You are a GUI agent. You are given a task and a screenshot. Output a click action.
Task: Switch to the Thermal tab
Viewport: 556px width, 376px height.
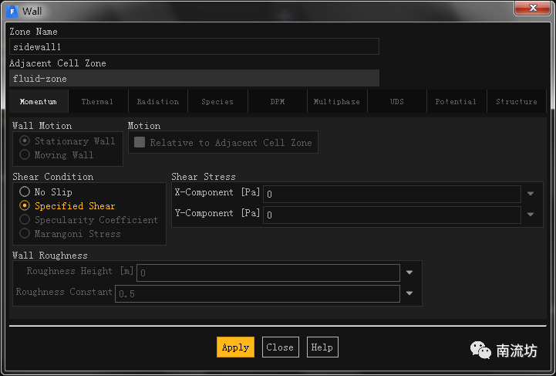click(97, 102)
